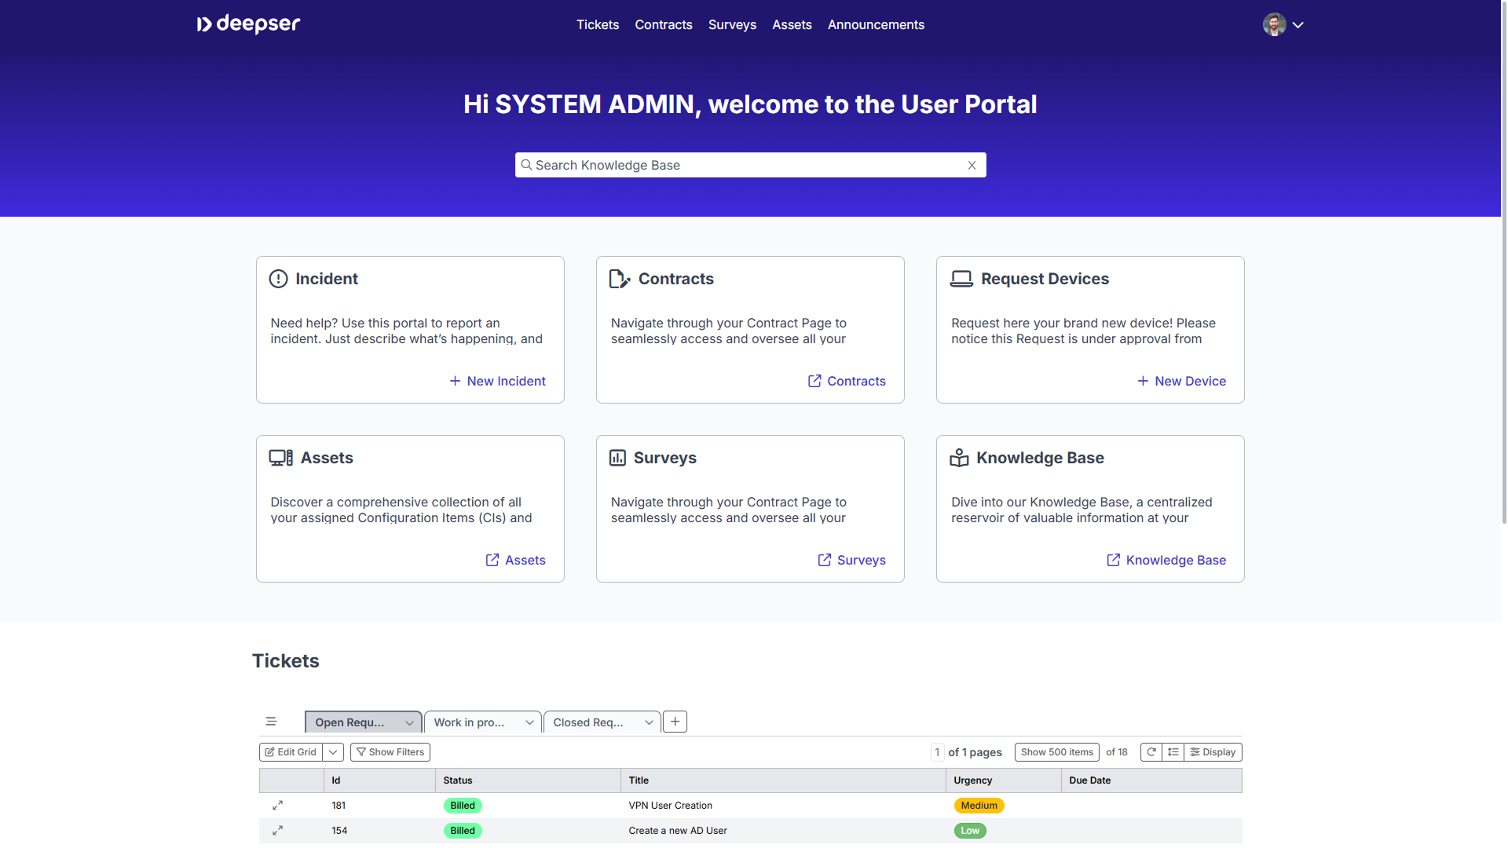Image resolution: width=1508 pixels, height=848 pixels.
Task: Create a New Incident
Action: (497, 381)
